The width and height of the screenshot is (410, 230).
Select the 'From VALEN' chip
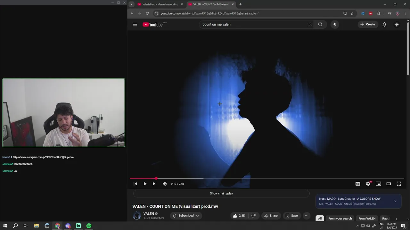(x=367, y=218)
